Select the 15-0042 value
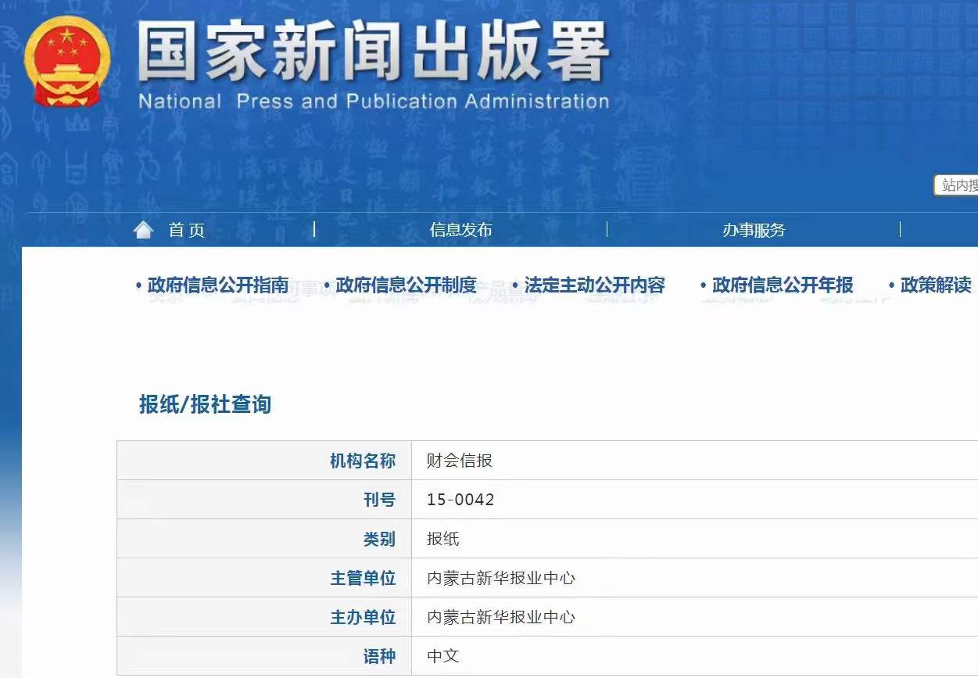The width and height of the screenshot is (978, 678). [460, 500]
